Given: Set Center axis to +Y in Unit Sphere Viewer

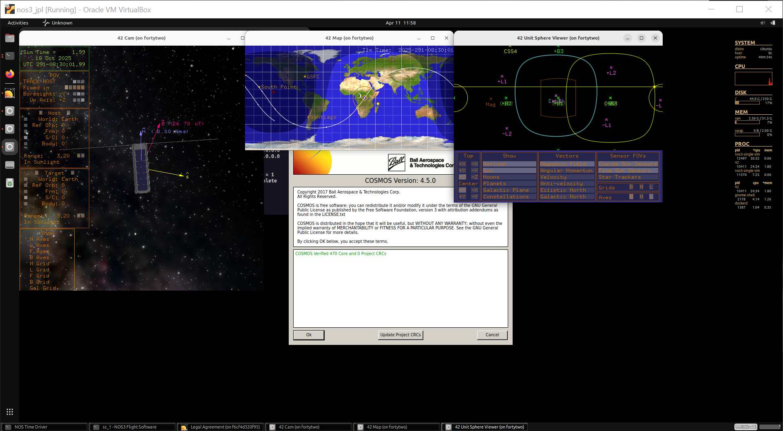Looking at the screenshot, I should pos(462,197).
